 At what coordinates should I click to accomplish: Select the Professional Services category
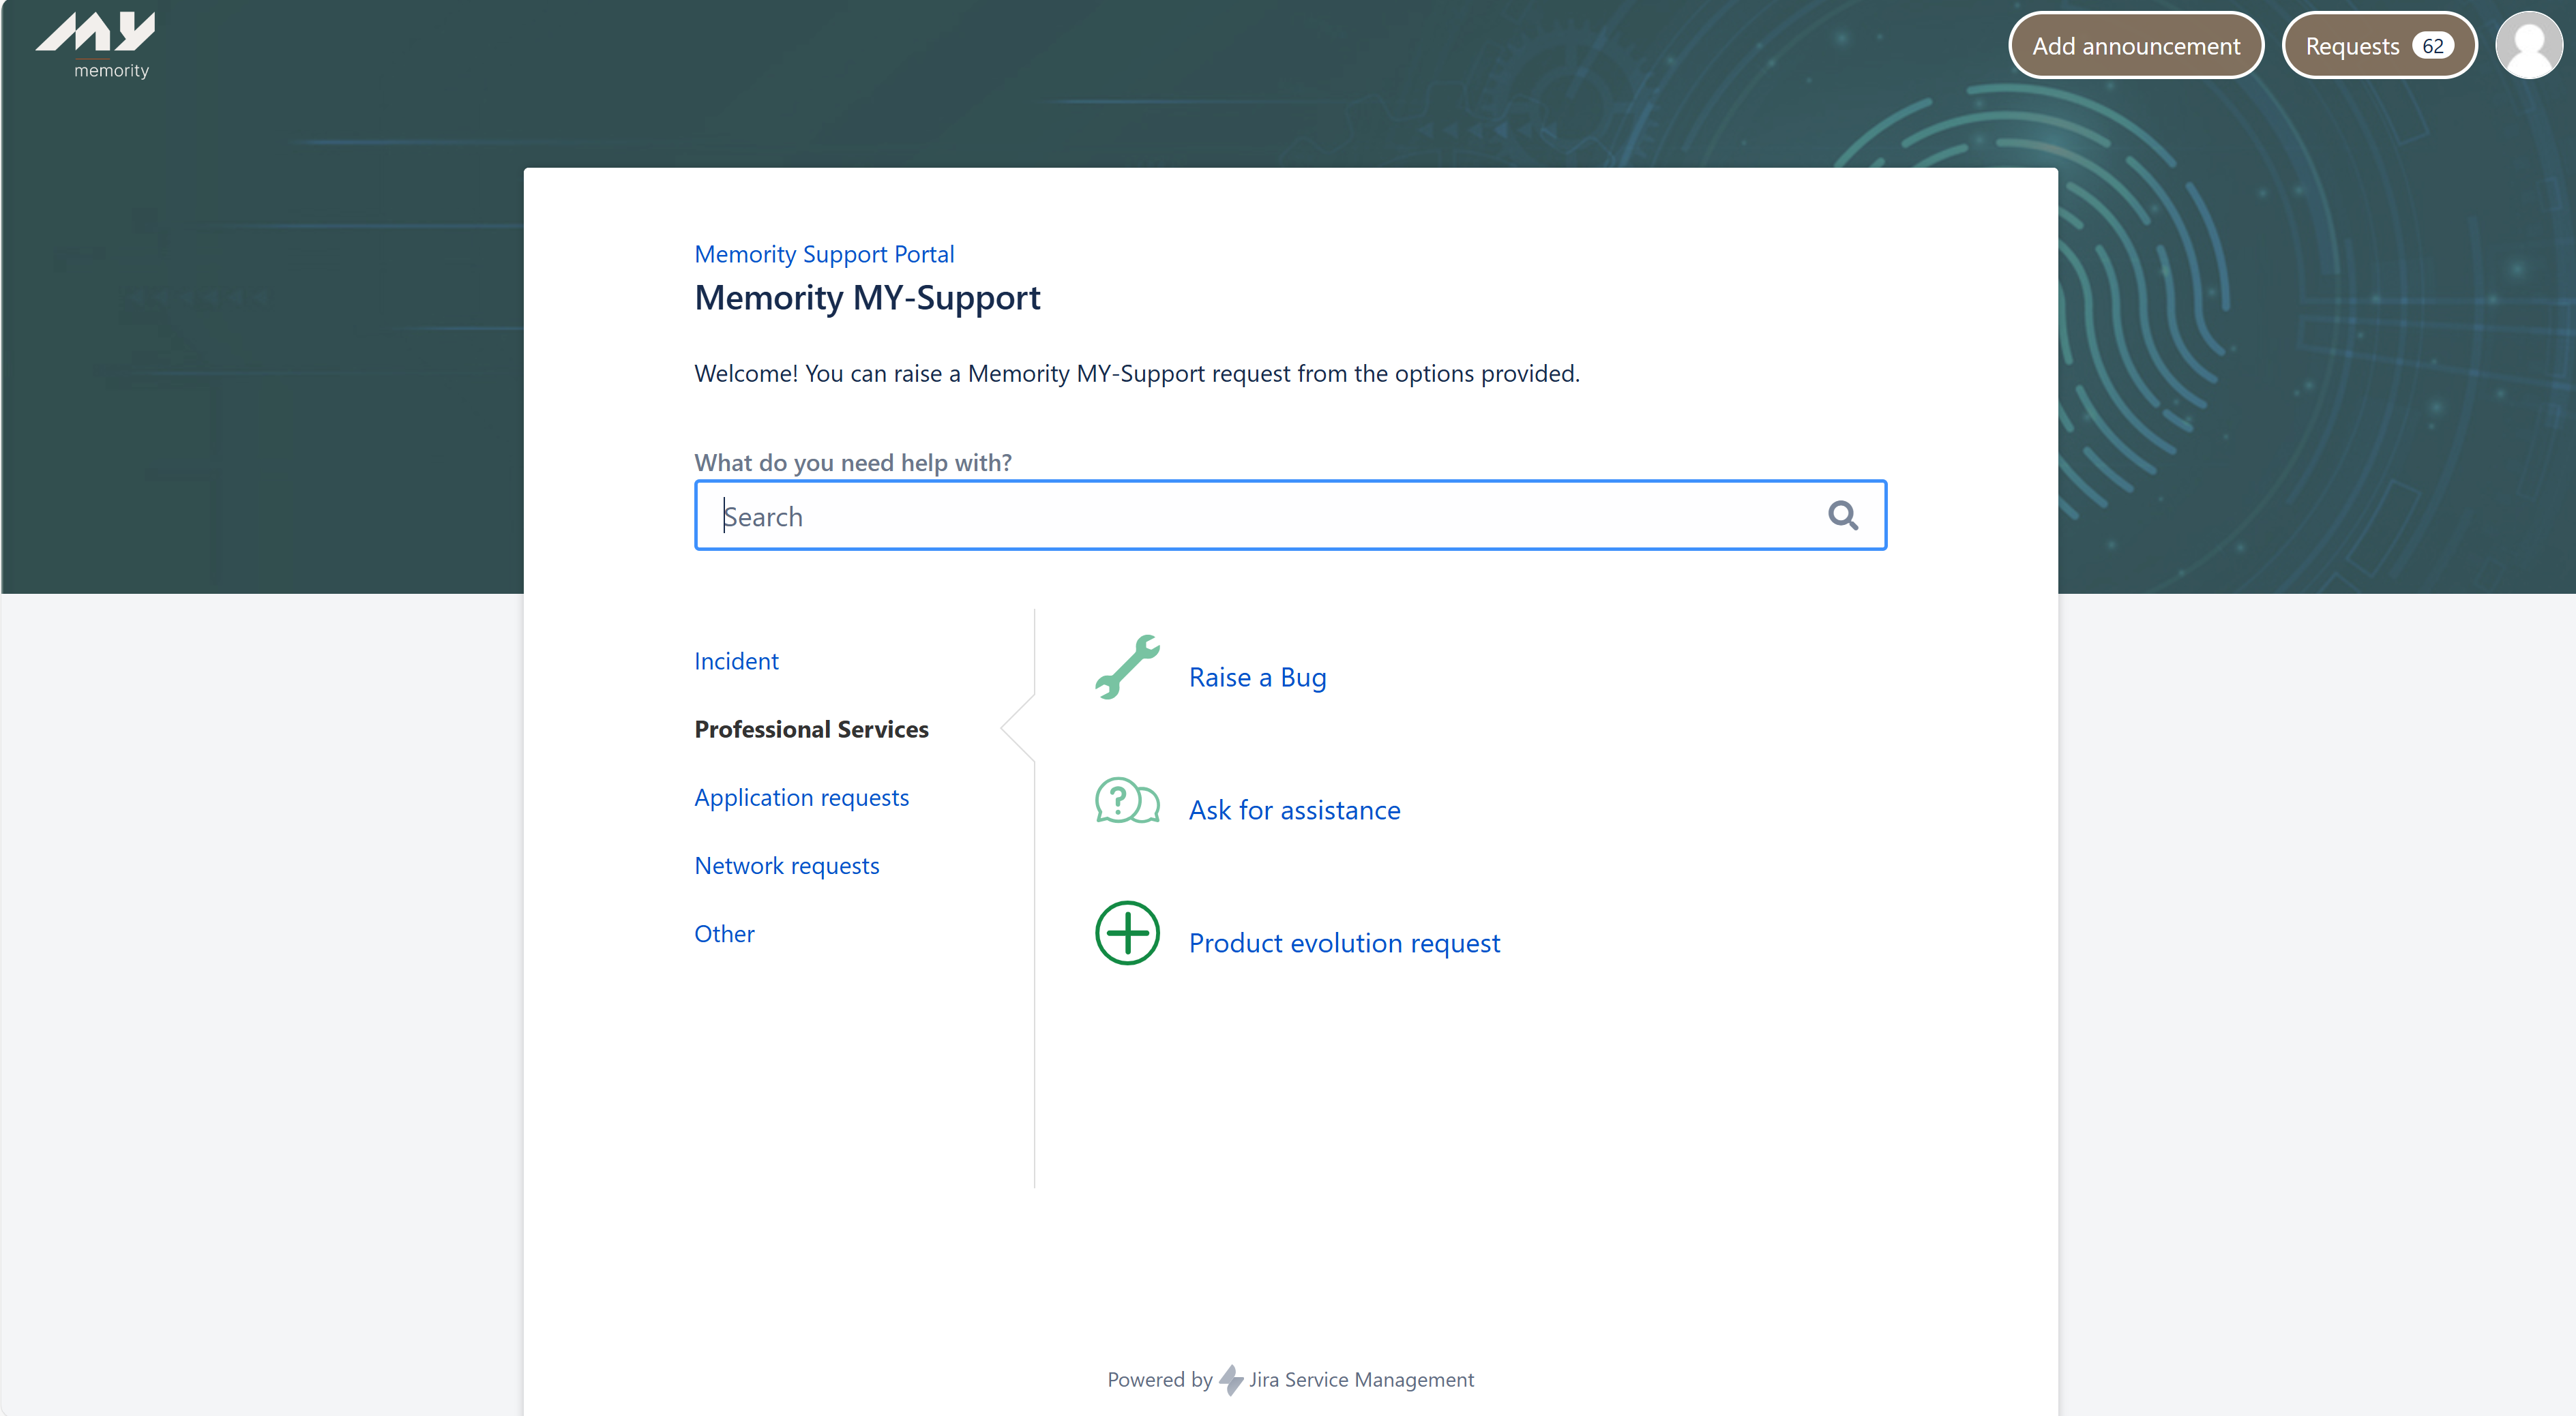pyautogui.click(x=811, y=729)
